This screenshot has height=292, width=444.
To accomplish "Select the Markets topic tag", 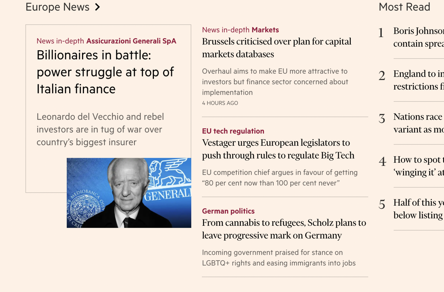I will [265, 30].
